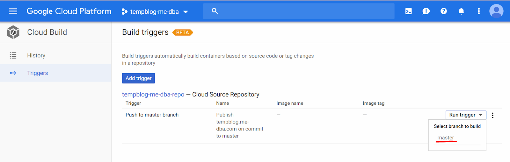This screenshot has width=510, height=162.
Task: Open the hamburger navigation menu
Action: [13, 11]
